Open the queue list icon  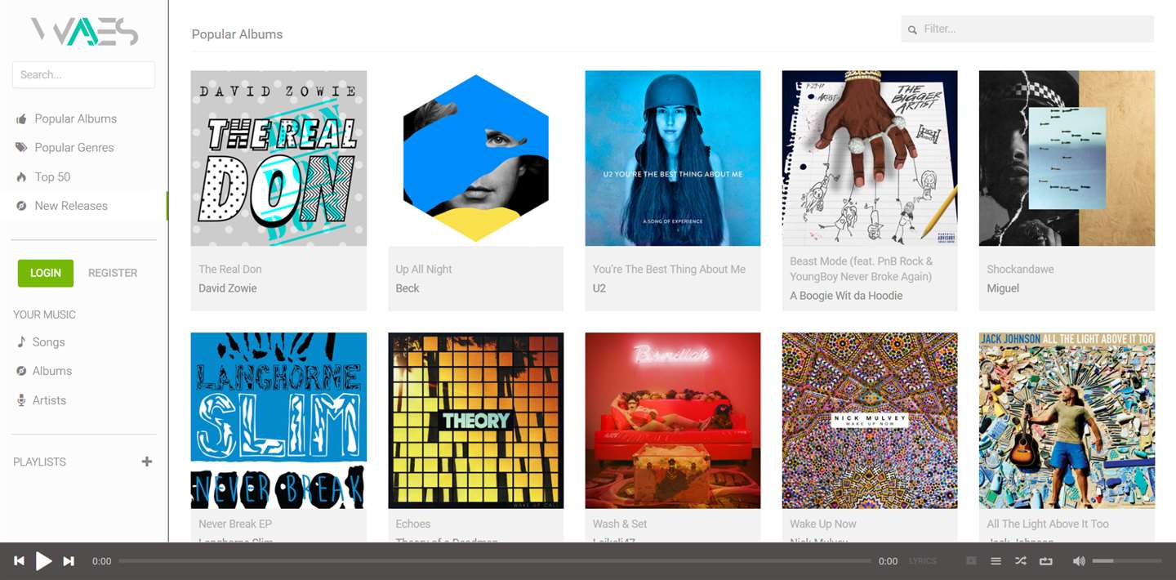[996, 561]
